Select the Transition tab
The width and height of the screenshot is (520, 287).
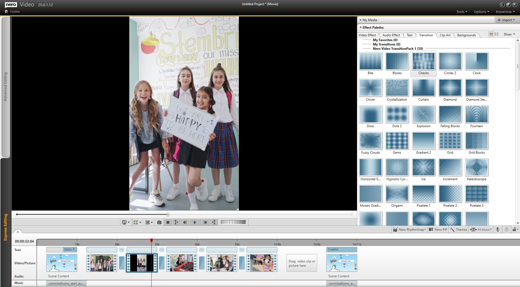click(x=426, y=35)
